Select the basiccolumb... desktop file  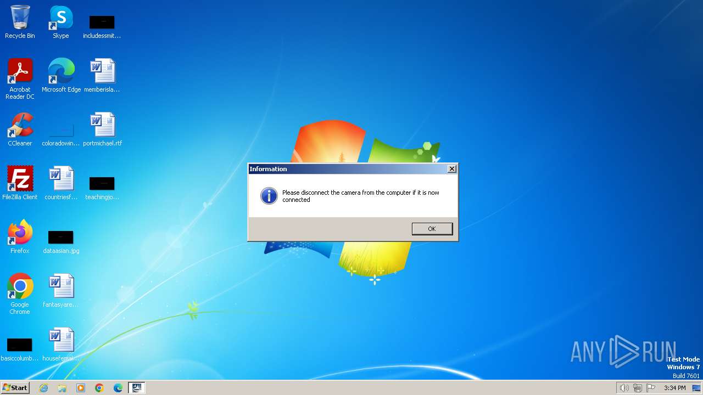(x=20, y=349)
